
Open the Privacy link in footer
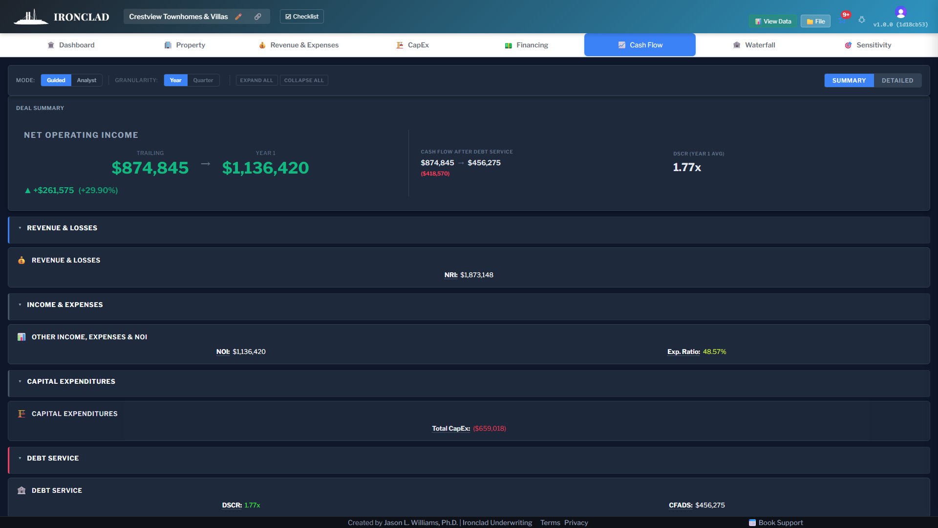[576, 523]
